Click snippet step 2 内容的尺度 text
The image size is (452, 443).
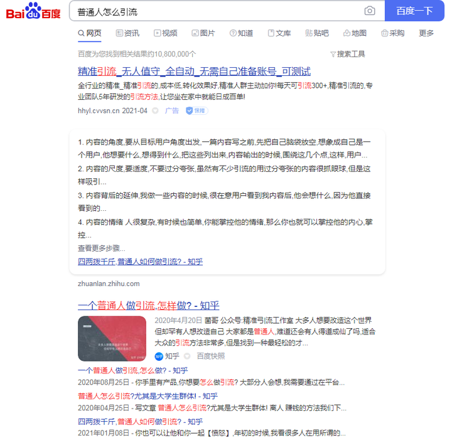(224, 175)
